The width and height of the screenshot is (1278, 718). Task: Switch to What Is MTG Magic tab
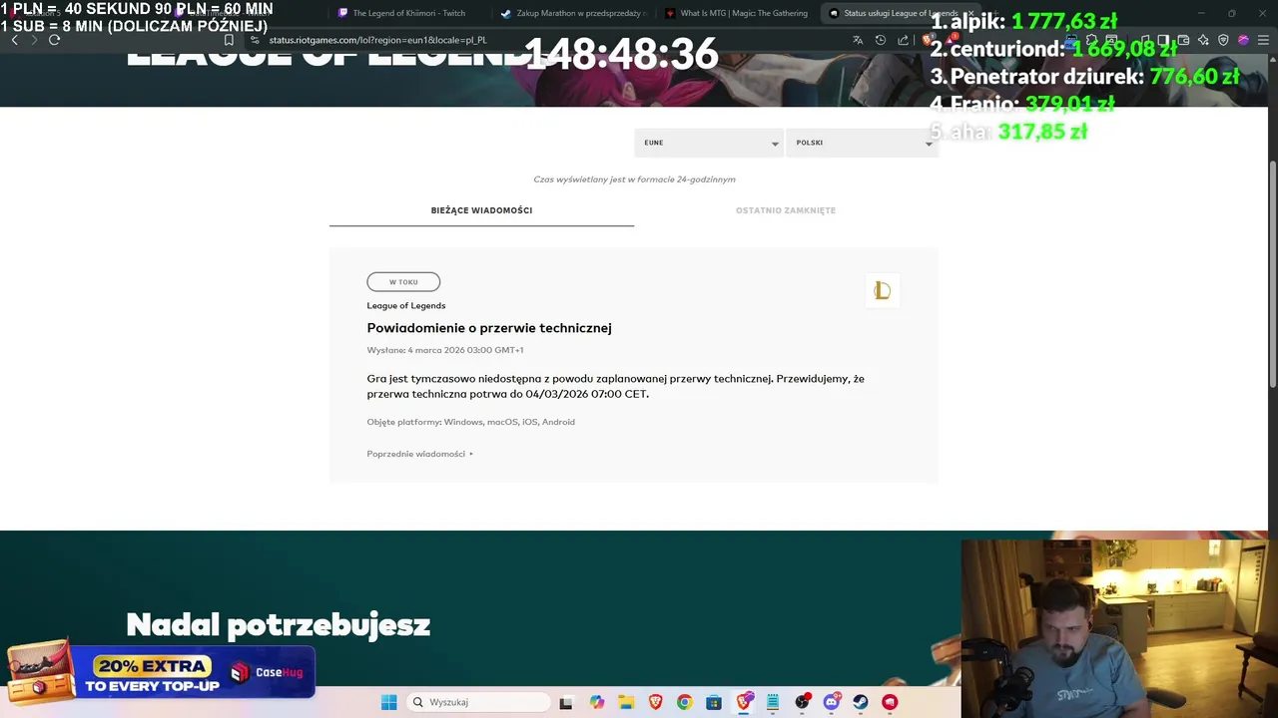point(737,13)
